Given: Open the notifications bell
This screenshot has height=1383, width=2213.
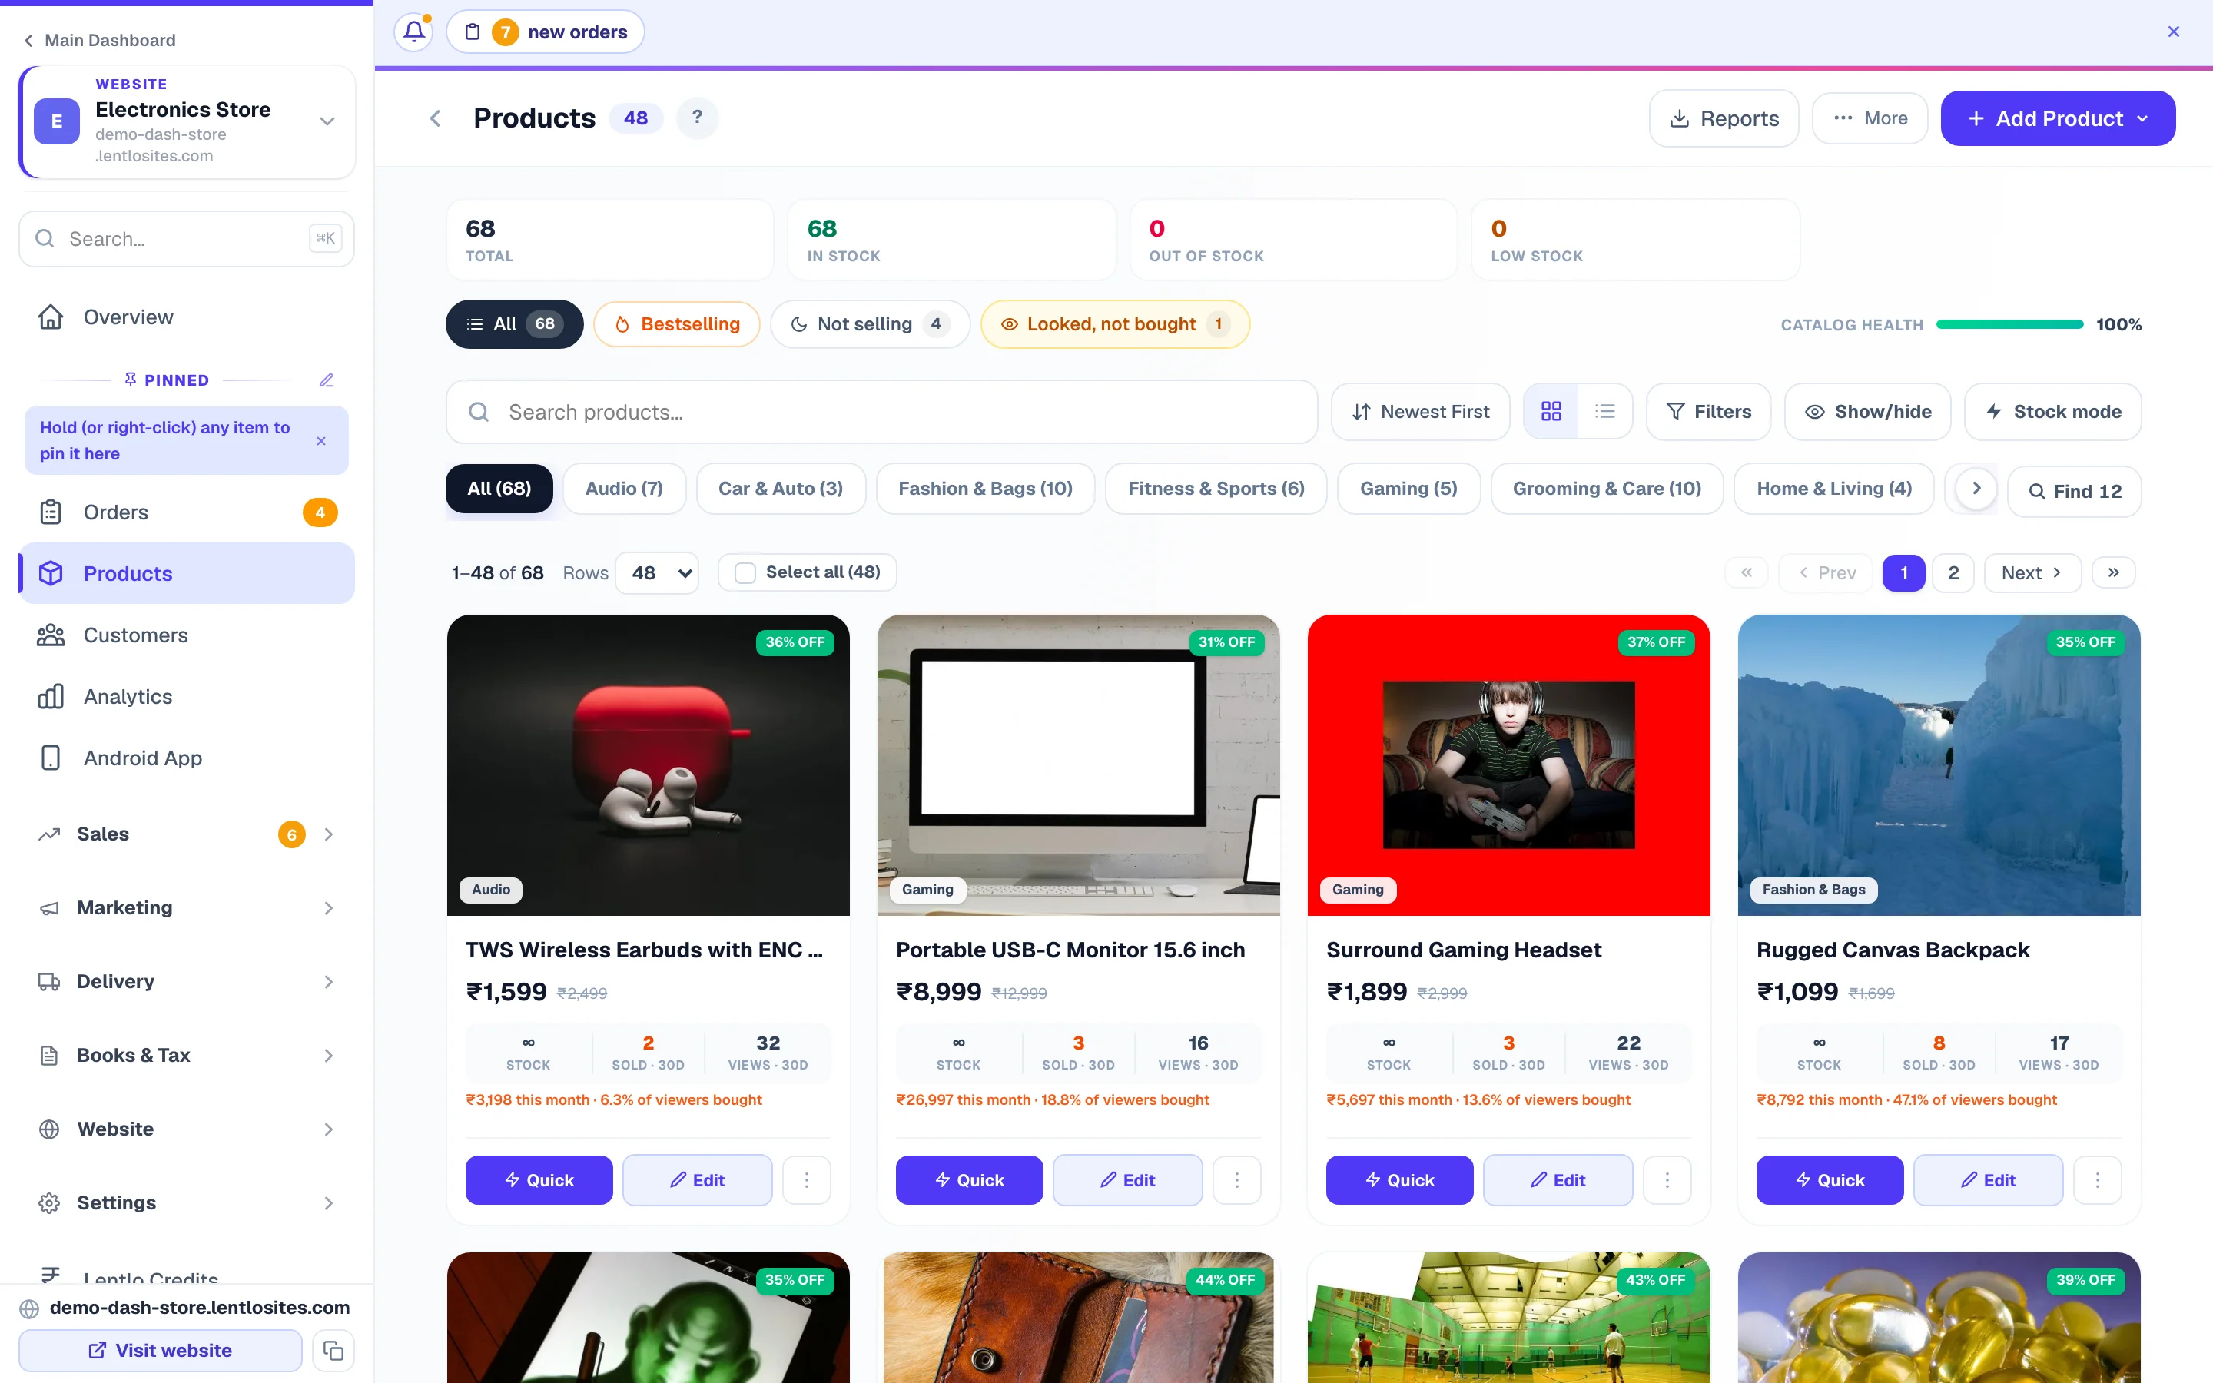Looking at the screenshot, I should [413, 32].
